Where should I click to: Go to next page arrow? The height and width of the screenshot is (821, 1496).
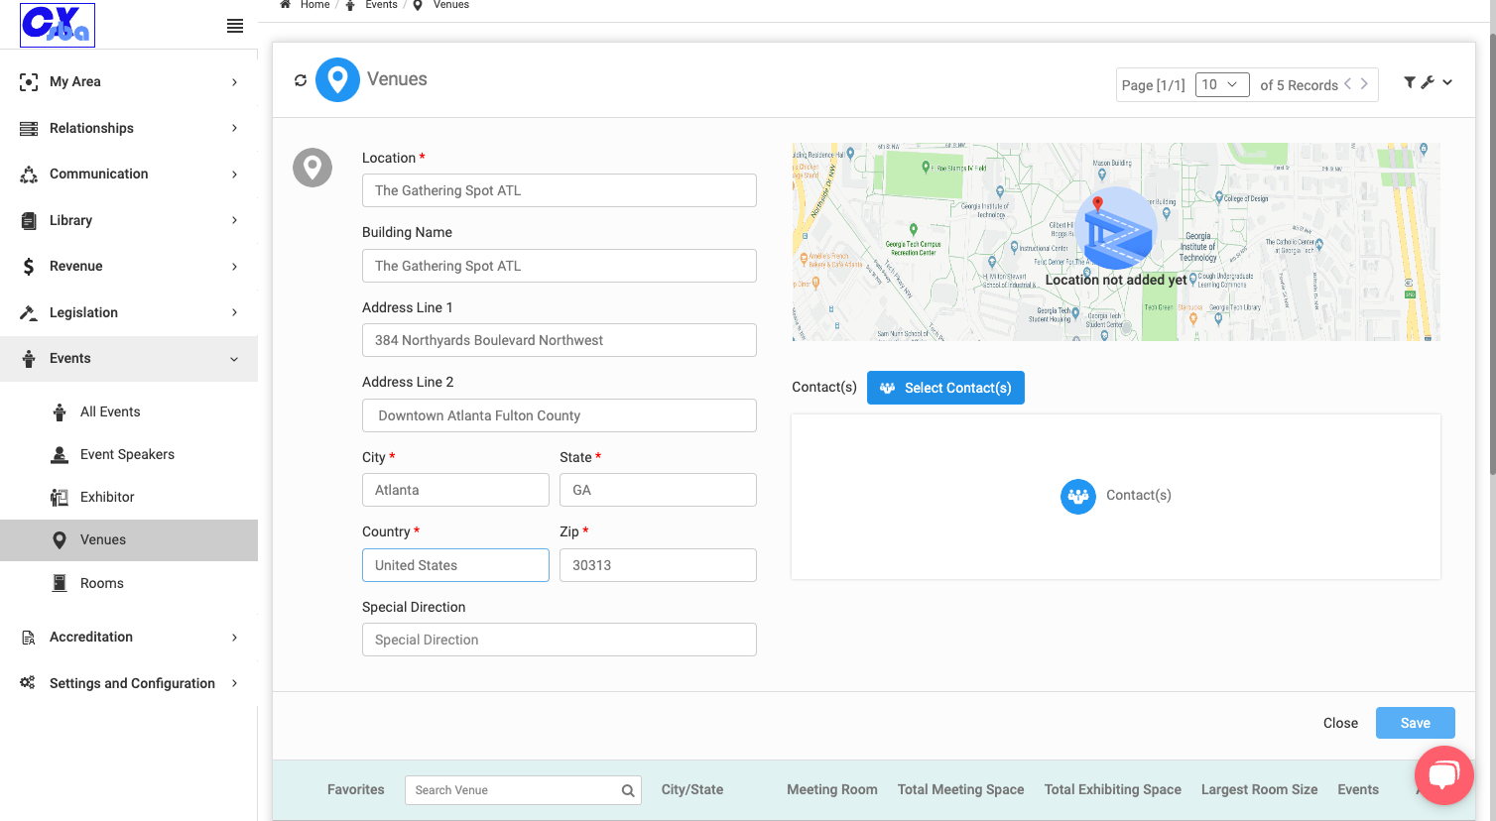coord(1364,84)
